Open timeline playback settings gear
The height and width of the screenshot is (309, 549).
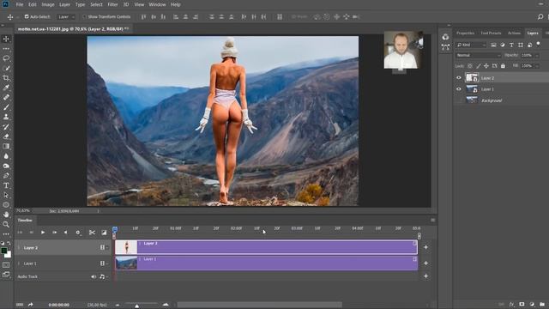[x=78, y=233]
